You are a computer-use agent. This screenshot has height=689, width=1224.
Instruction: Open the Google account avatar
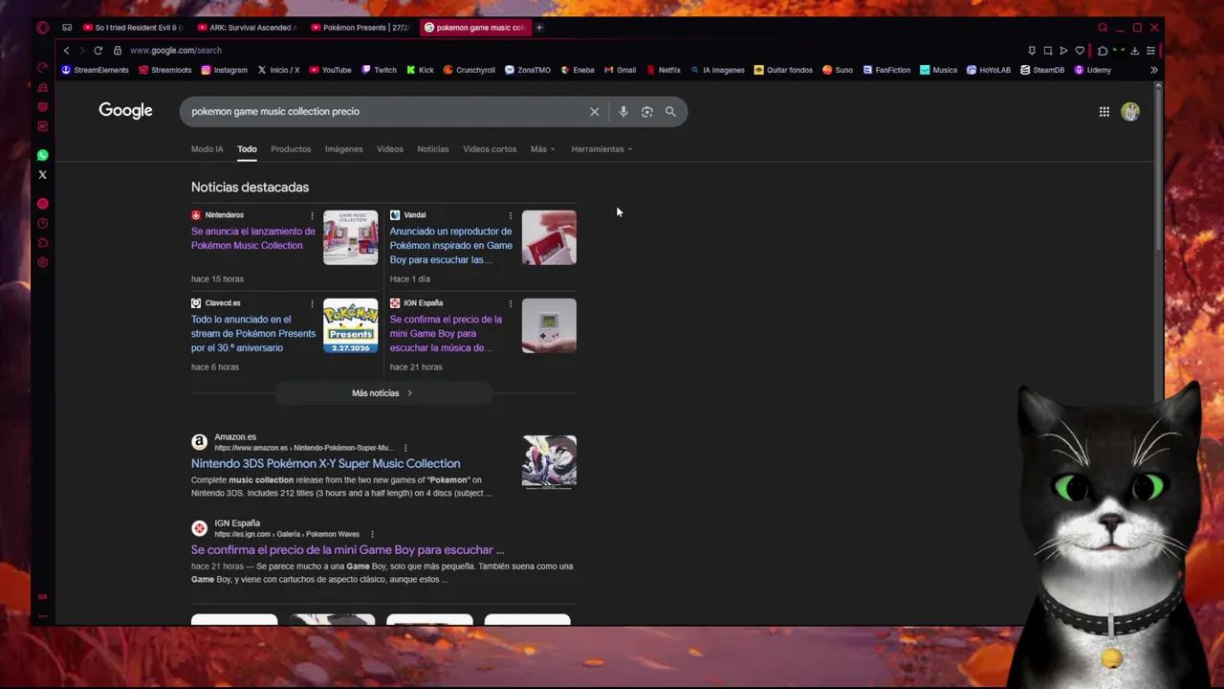pos(1130,112)
